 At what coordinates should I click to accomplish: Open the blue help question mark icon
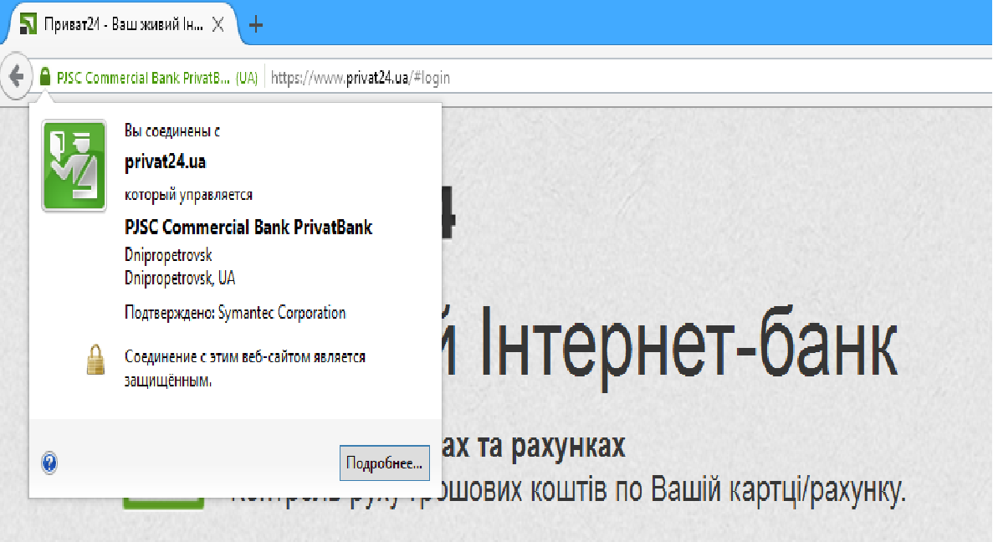(x=49, y=463)
